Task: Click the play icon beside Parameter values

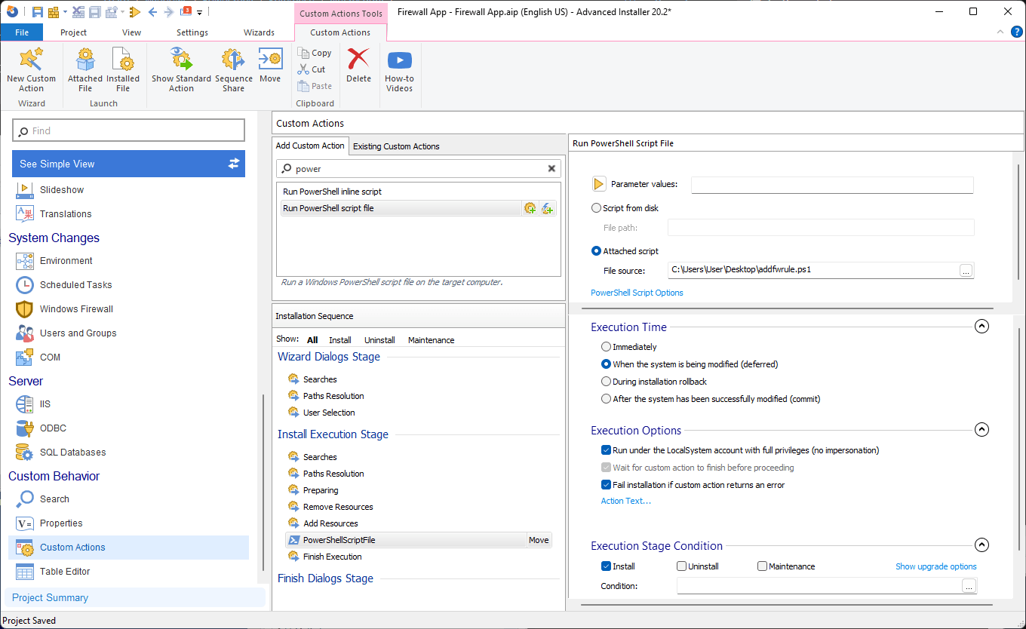Action: [x=599, y=184]
